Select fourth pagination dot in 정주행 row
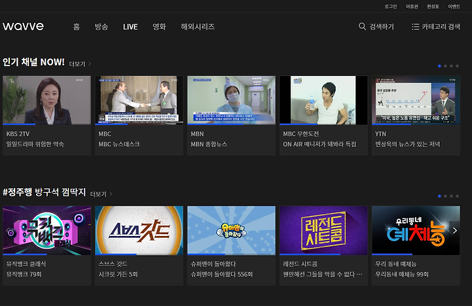 [458, 196]
